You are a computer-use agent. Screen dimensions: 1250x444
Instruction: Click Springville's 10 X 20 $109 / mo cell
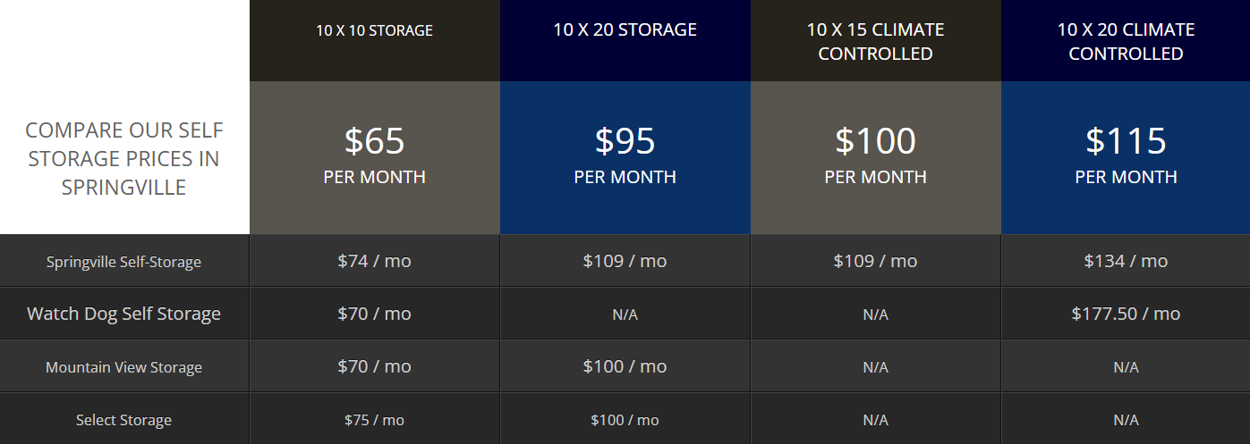click(625, 261)
